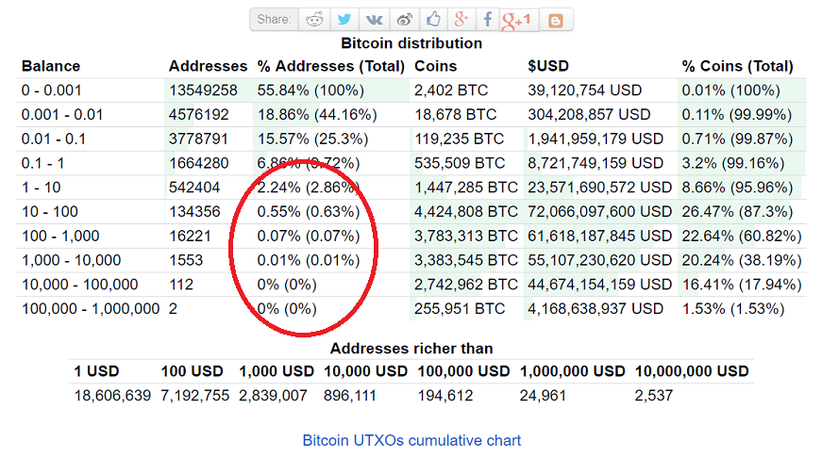
Task: Select 2,537 under 10,000,000 USD
Action: (x=653, y=395)
